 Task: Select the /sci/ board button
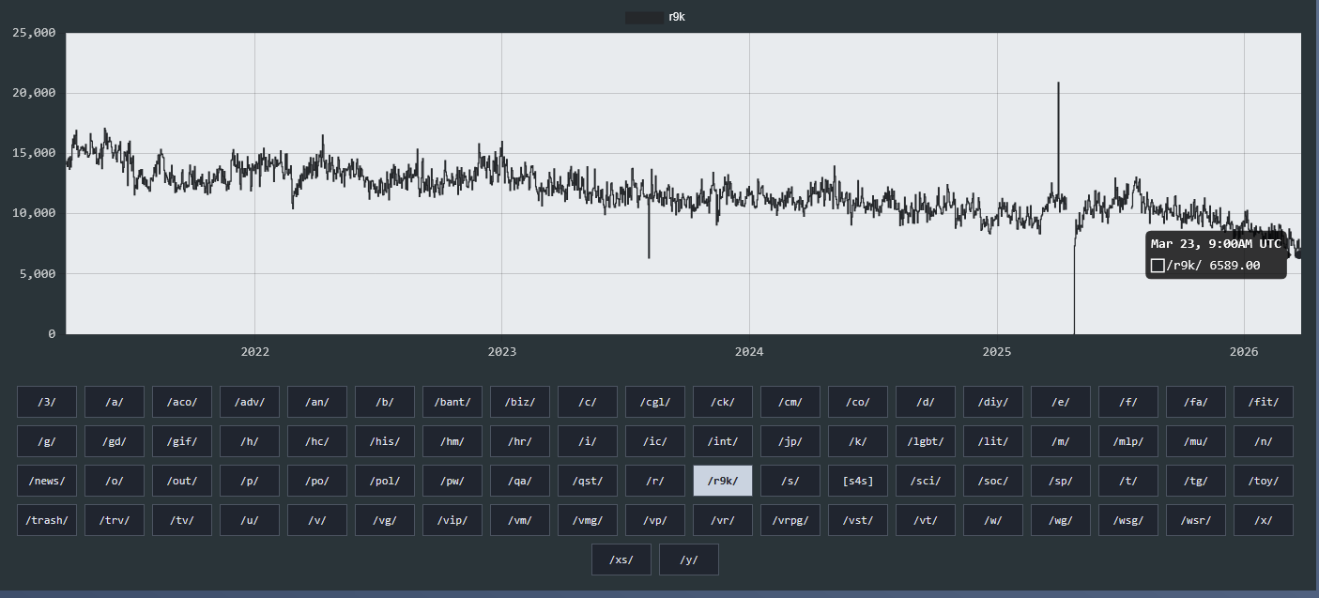click(926, 481)
